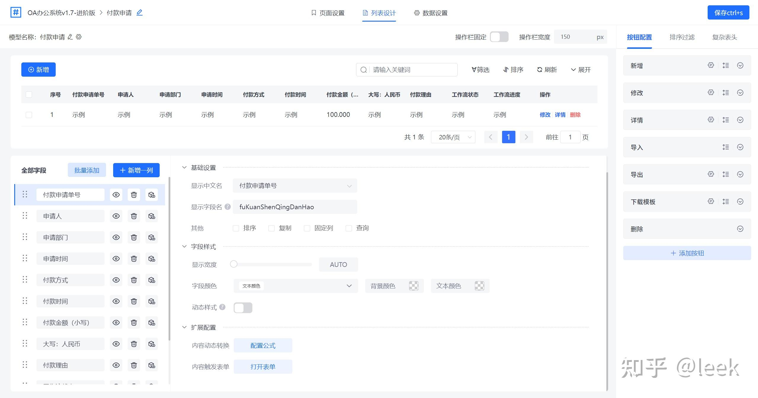Click the list-order icon on 导入 row
This screenshot has width=758, height=398.
point(726,147)
